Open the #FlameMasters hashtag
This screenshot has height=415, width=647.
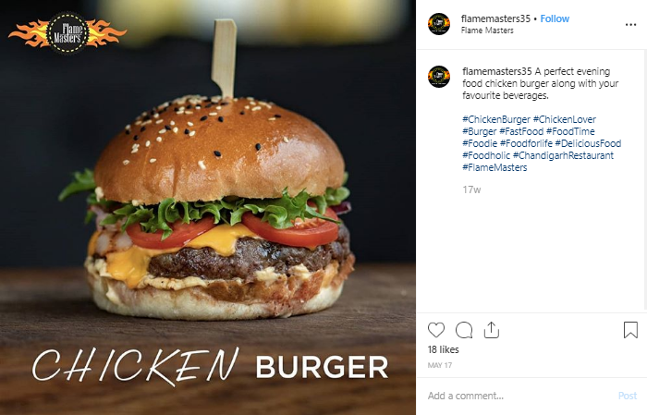(494, 167)
